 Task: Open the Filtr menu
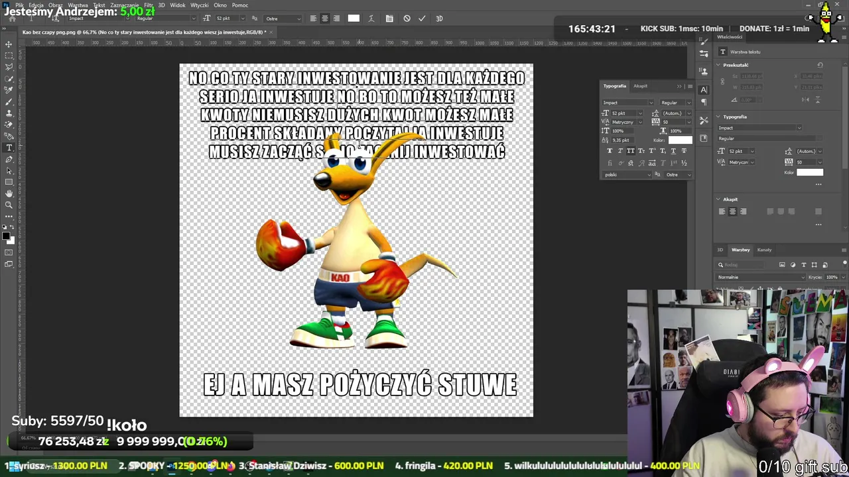149,5
